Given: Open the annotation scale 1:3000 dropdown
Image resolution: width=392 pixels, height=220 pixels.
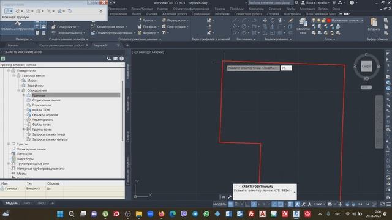Looking at the screenshot, I should pyautogui.click(x=320, y=204).
